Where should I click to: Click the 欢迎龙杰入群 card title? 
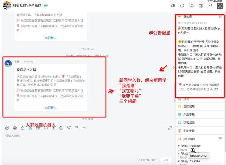click(x=26, y=70)
